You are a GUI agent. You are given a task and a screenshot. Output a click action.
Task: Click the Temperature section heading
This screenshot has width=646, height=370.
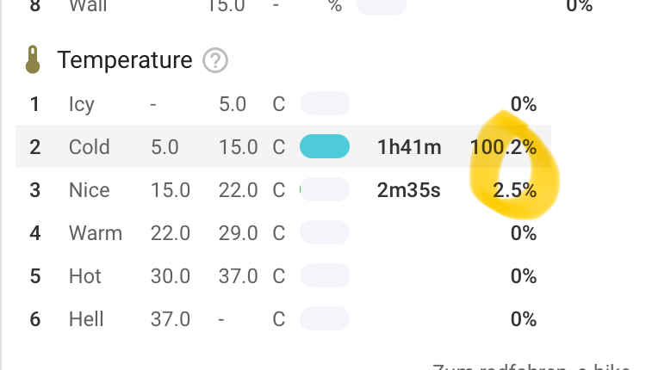pos(124,60)
